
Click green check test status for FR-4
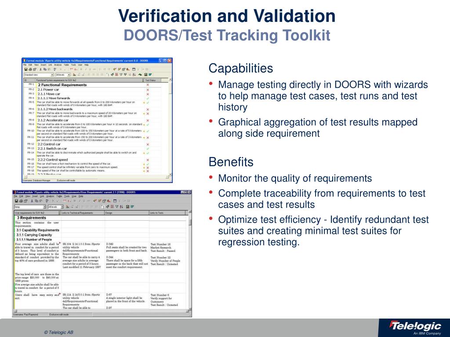148,98
